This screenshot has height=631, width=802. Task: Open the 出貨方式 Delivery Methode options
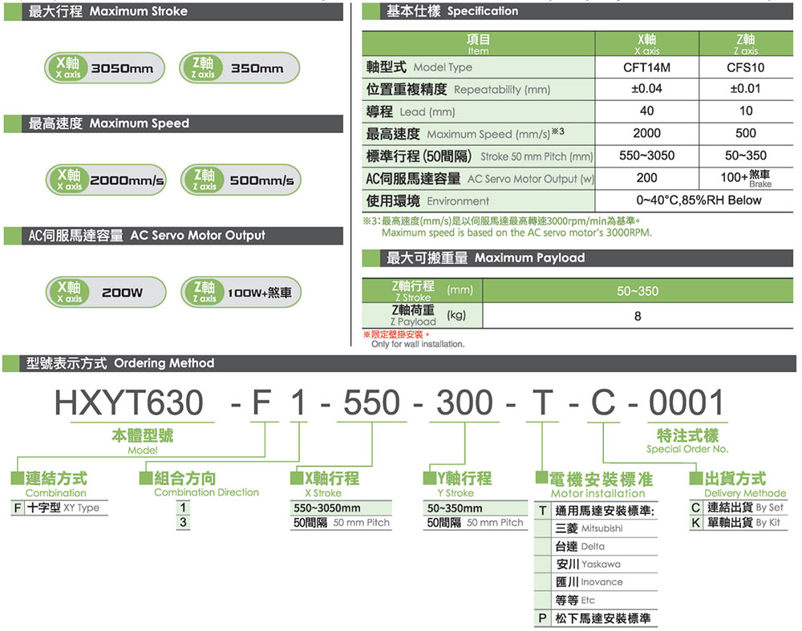pos(734,479)
